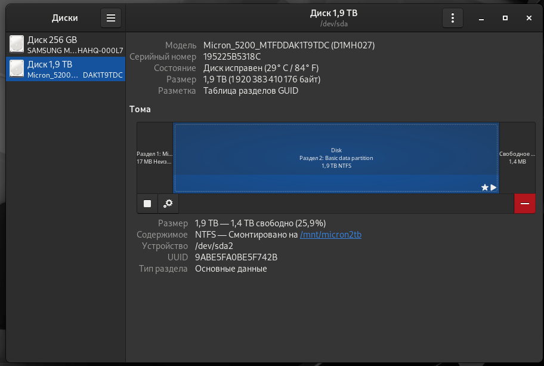The height and width of the screenshot is (366, 544).
Task: Select the 1,4 MB free space block
Action: pyautogui.click(x=517, y=158)
